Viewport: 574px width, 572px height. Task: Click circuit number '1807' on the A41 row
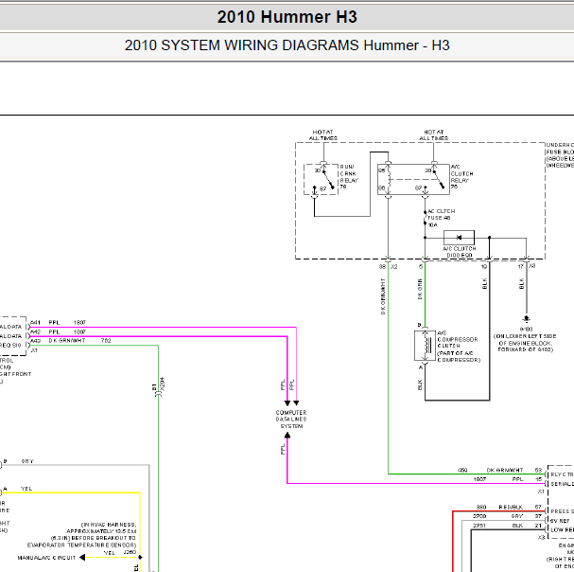tap(79, 323)
